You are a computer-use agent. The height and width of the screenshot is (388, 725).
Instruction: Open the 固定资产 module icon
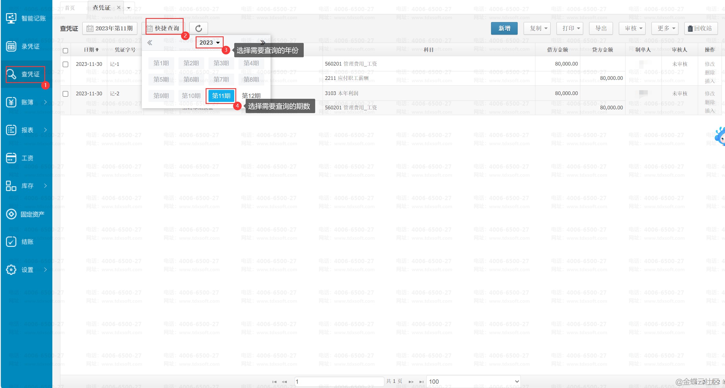click(11, 214)
